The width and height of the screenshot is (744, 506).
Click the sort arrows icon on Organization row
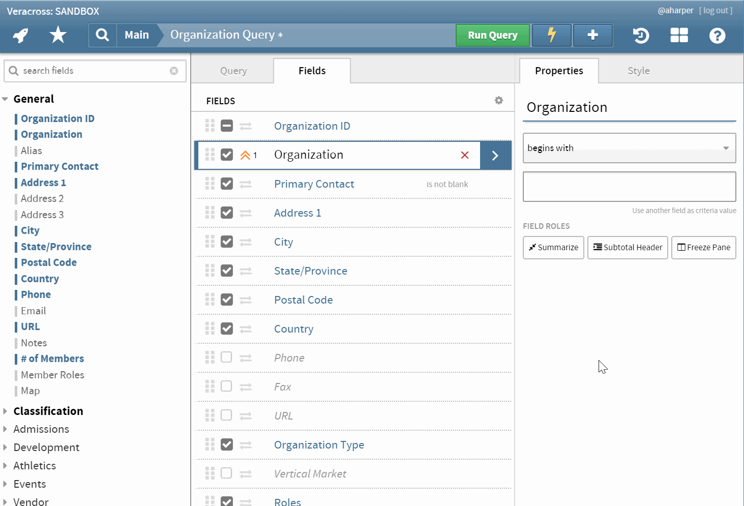(246, 155)
